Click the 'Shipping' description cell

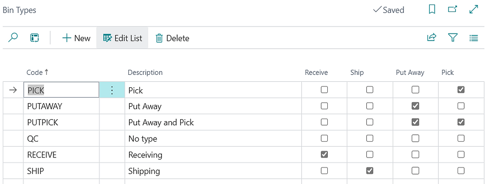click(x=214, y=171)
